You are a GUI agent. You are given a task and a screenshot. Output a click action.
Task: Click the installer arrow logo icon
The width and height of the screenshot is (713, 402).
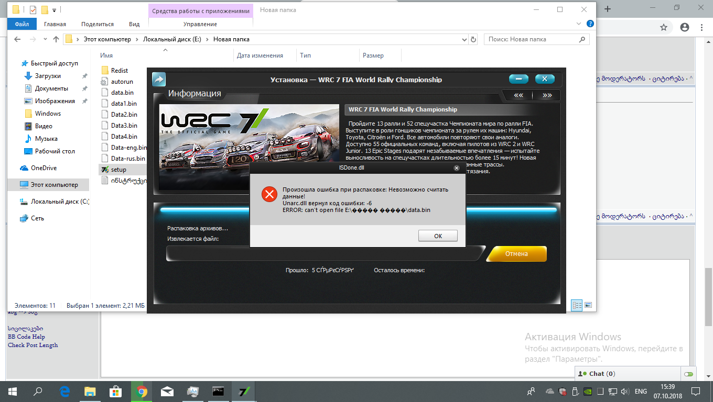pos(159,80)
